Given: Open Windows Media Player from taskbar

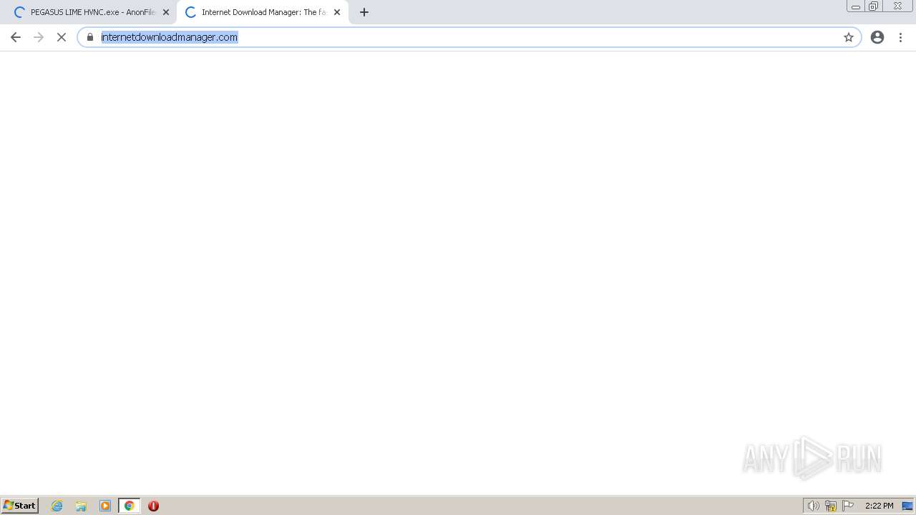Looking at the screenshot, I should (105, 506).
